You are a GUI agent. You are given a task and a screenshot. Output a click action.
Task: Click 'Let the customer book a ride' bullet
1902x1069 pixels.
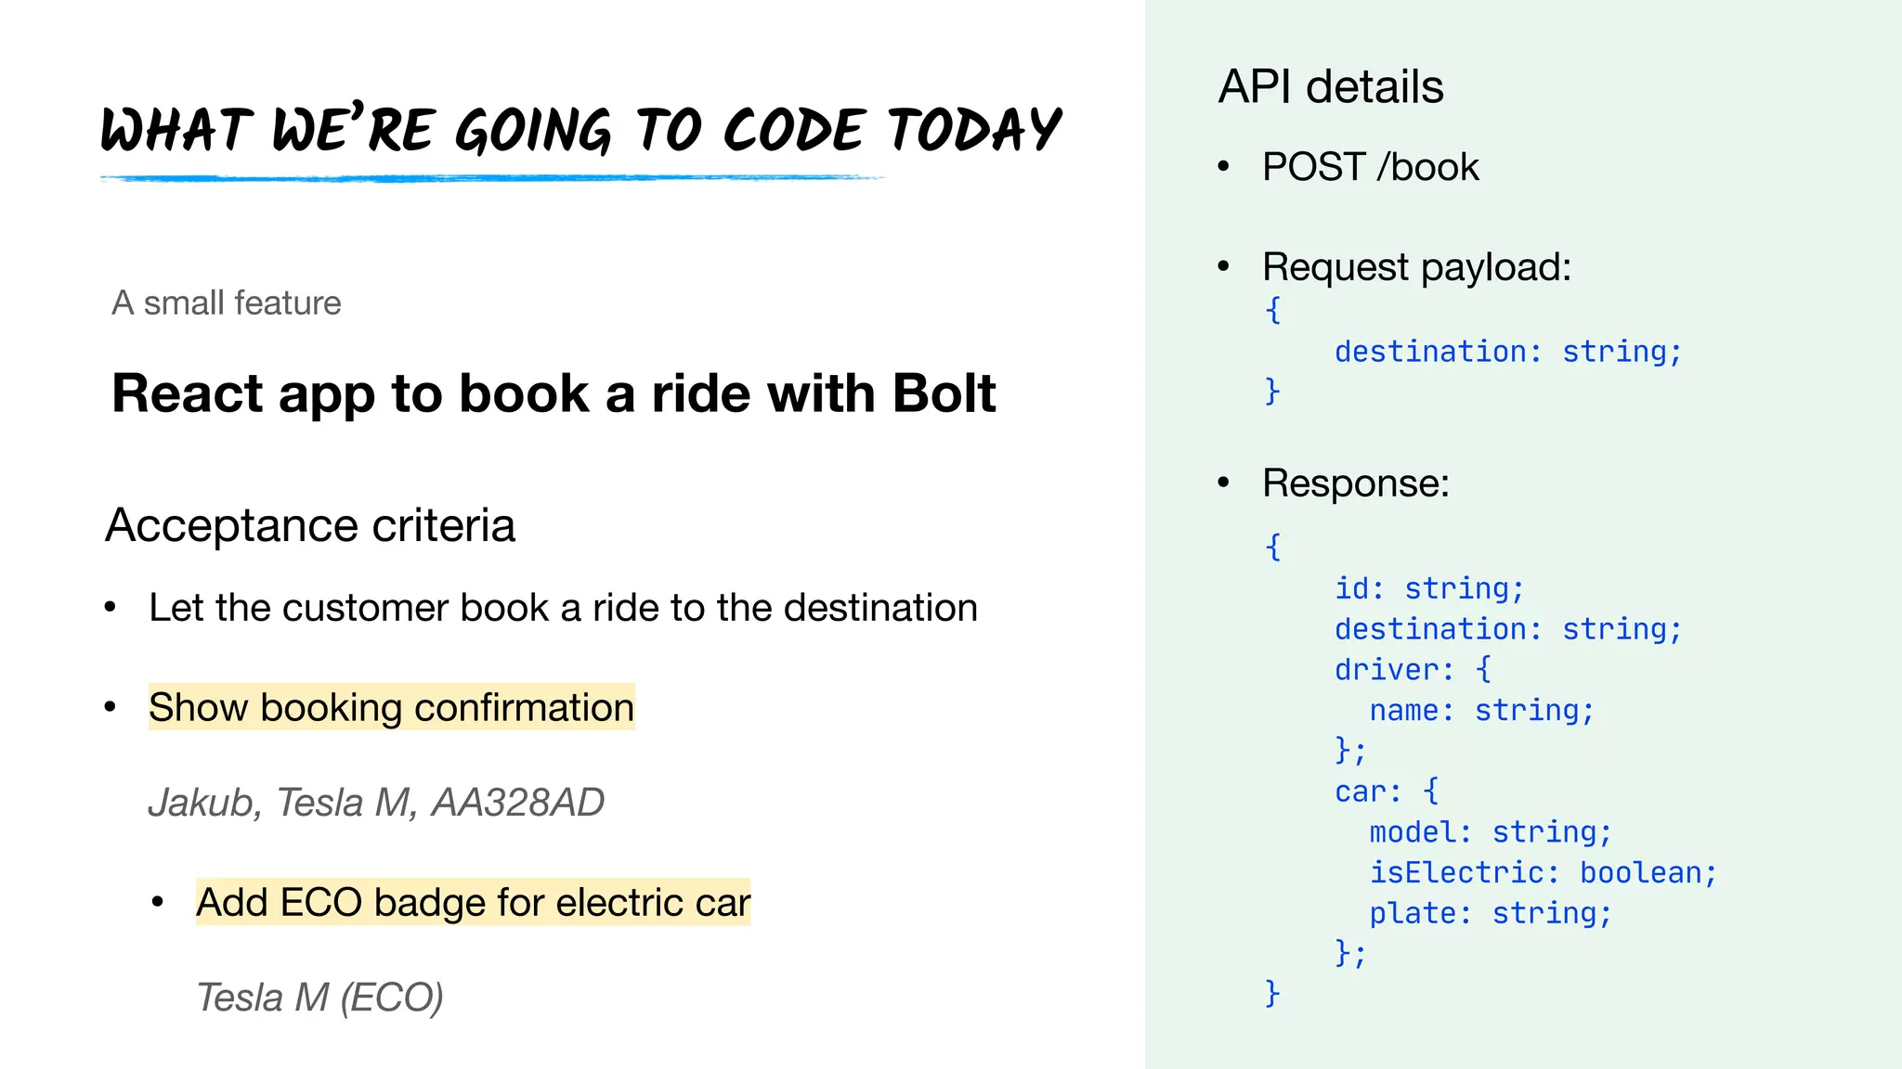563,608
